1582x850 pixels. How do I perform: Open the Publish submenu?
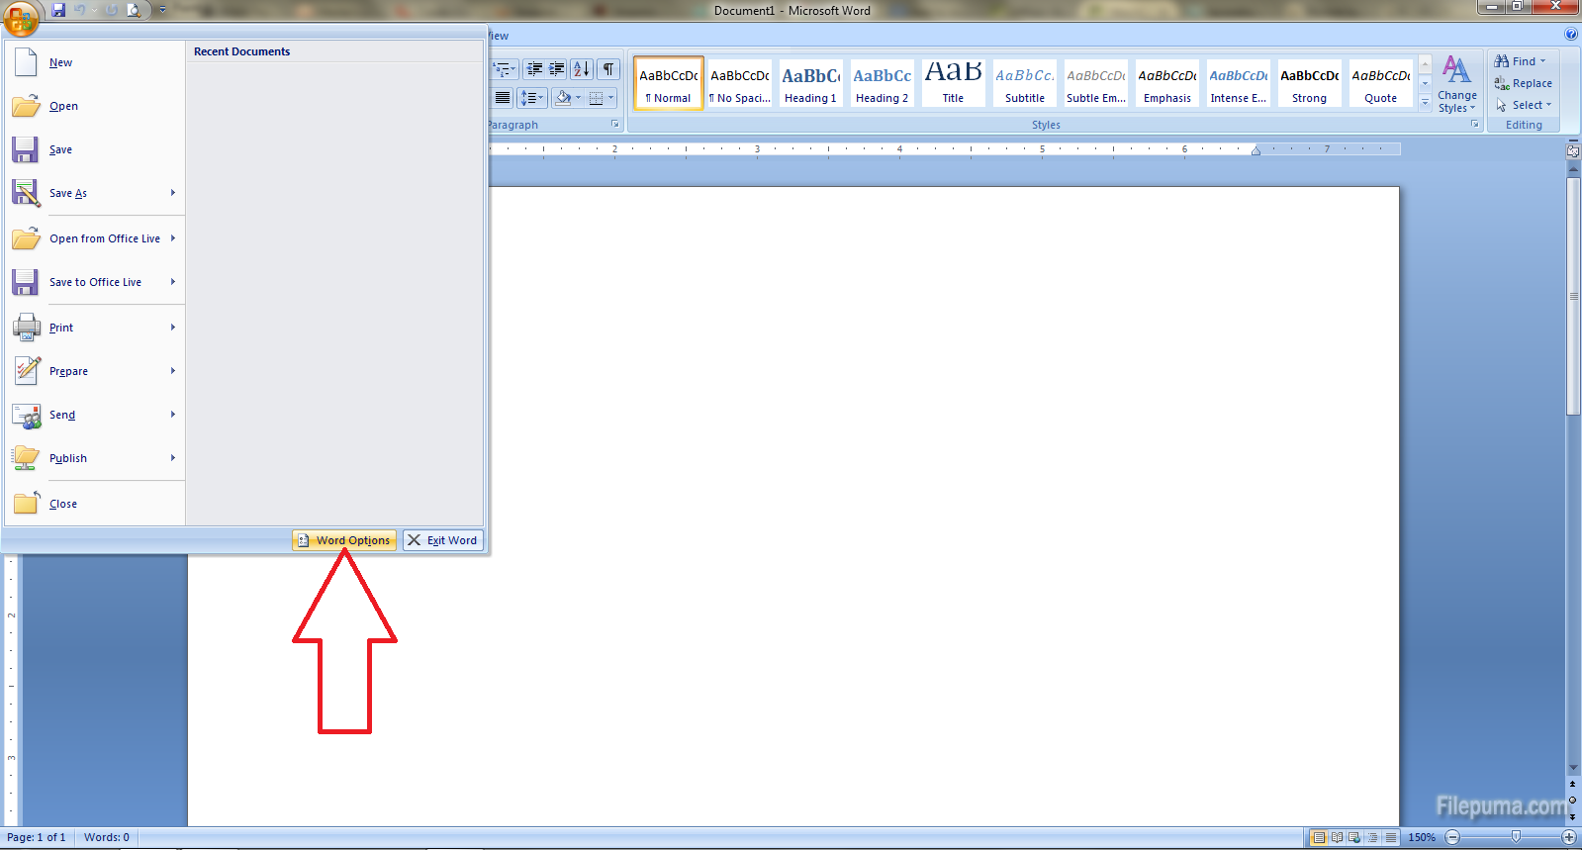(x=95, y=458)
